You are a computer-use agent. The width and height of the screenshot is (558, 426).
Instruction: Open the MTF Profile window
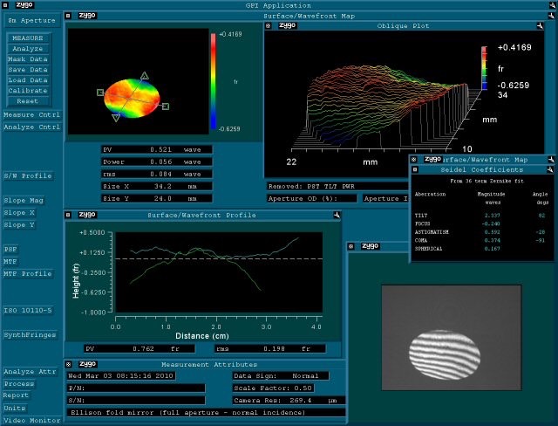coord(28,273)
